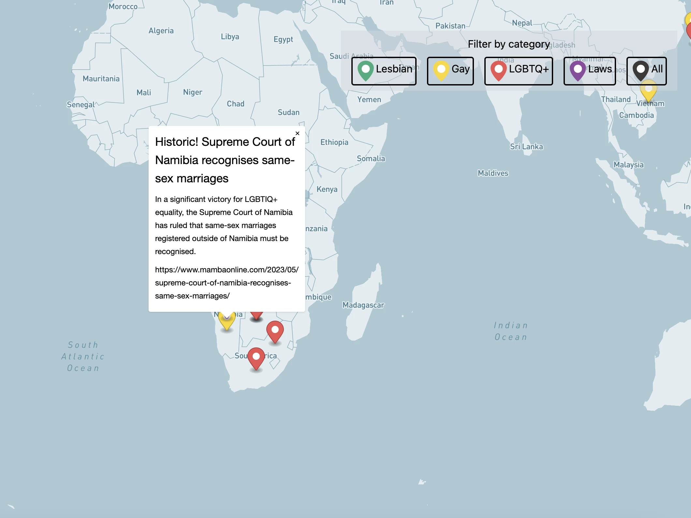Click the red marker on South Africa
Image resolution: width=691 pixels, height=518 pixels.
[256, 358]
